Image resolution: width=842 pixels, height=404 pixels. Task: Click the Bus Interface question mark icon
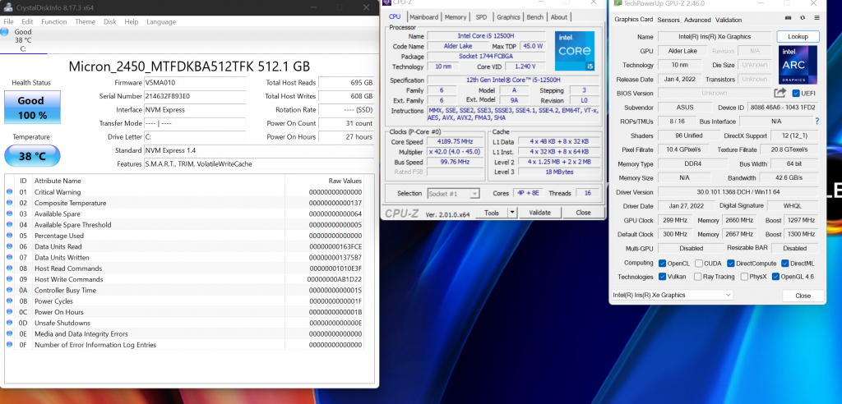point(817,122)
